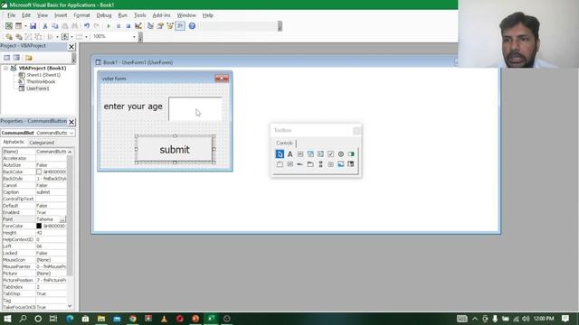This screenshot has width=579, height=325.
Task: Open Object Browser toolbar icon
Action: click(170, 26)
